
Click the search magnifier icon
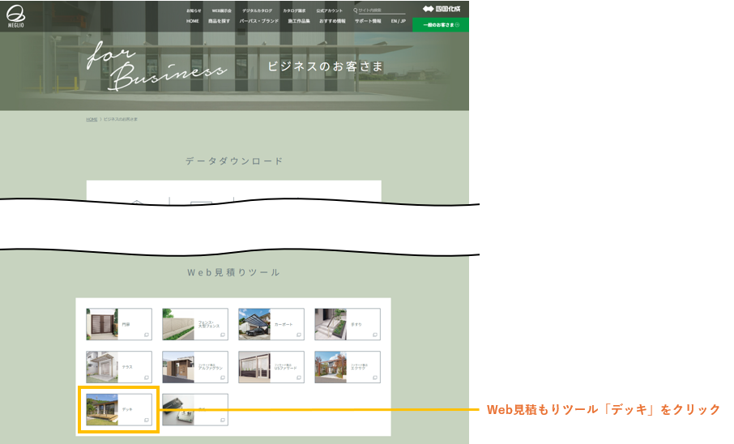tap(355, 11)
